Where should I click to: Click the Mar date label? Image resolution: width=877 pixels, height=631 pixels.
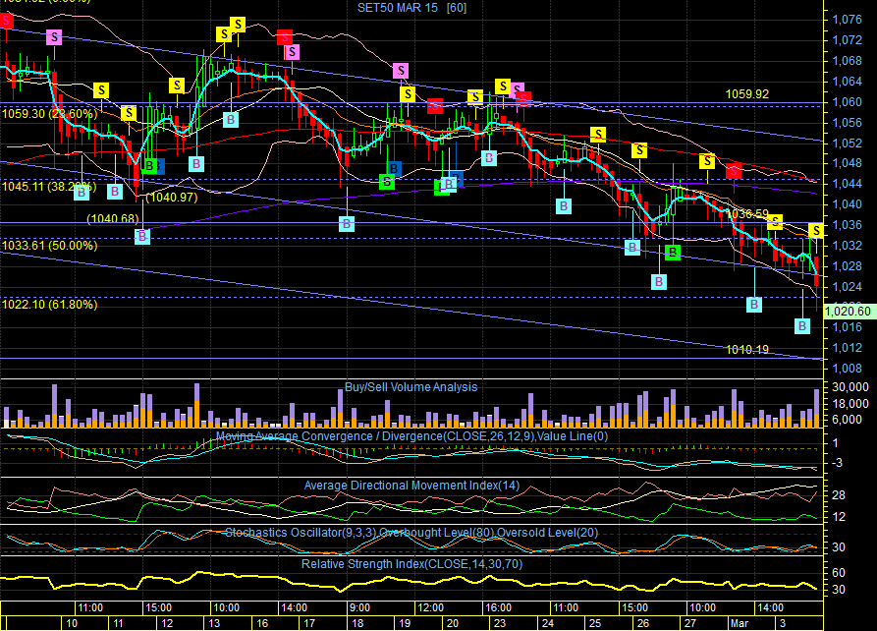(x=739, y=623)
